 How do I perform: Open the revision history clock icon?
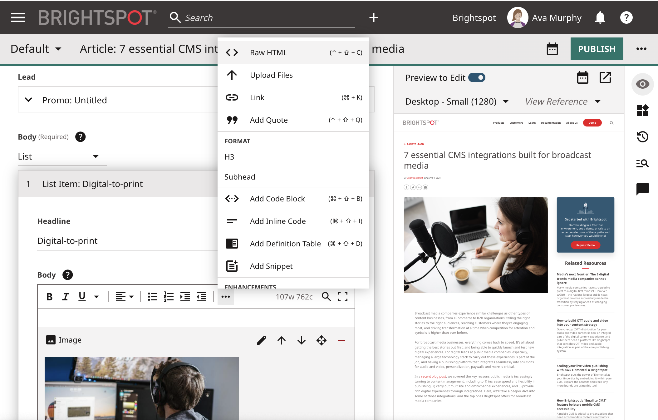642,136
